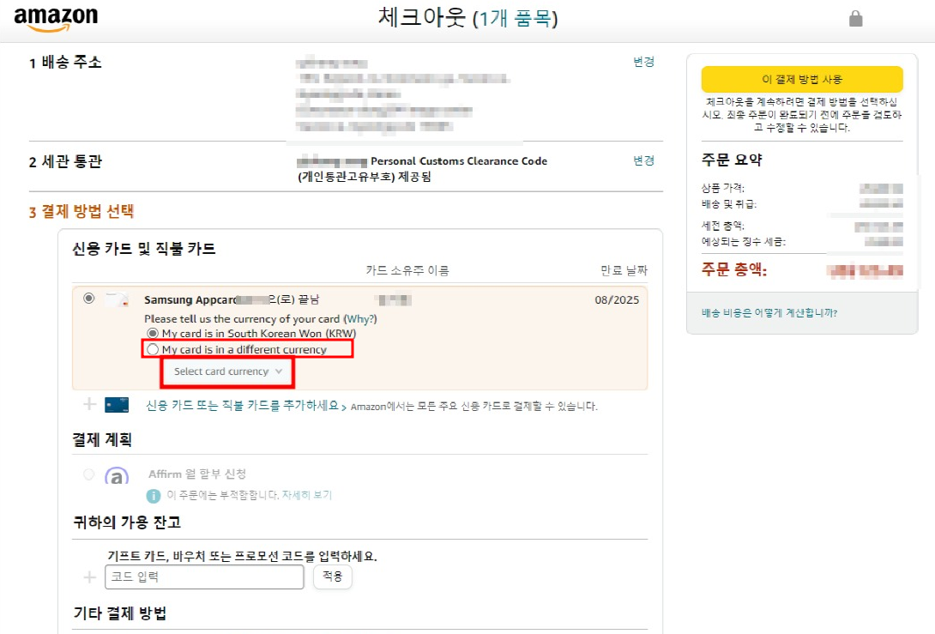Click the Affirm circle logo icon

[x=117, y=474]
